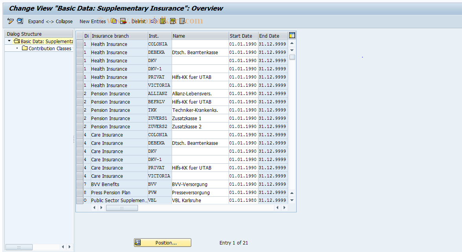Click the Delete entry icon

[123, 21]
